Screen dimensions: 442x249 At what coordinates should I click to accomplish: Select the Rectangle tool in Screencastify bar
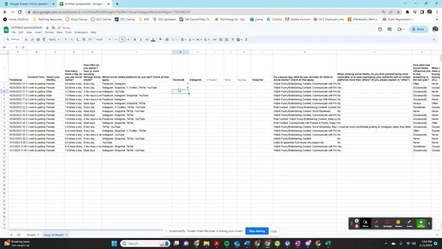[x=387, y=223]
